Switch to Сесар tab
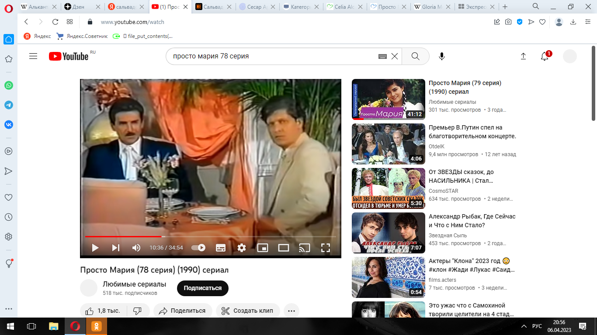 256,7
